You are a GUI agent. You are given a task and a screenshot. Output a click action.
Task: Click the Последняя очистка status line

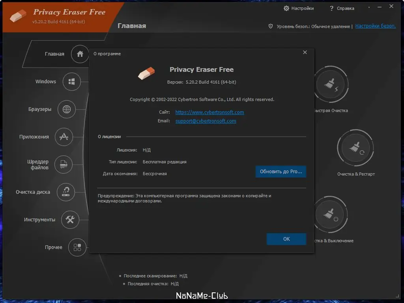click(x=153, y=284)
